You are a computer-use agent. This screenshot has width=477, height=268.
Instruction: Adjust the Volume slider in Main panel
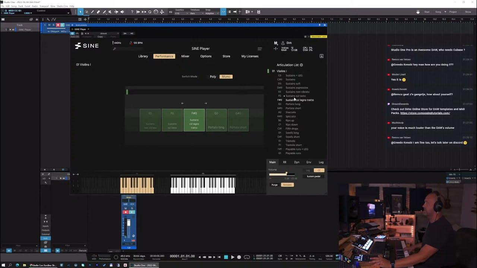tap(282, 174)
